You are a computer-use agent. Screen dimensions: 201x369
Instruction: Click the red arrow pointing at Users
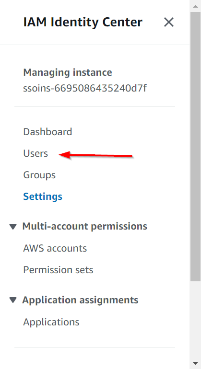click(96, 155)
